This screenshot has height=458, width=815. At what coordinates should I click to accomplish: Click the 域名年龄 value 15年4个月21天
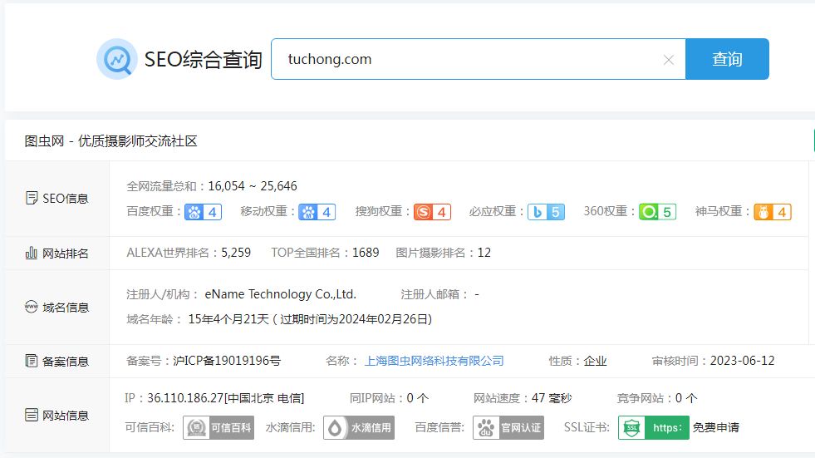228,319
